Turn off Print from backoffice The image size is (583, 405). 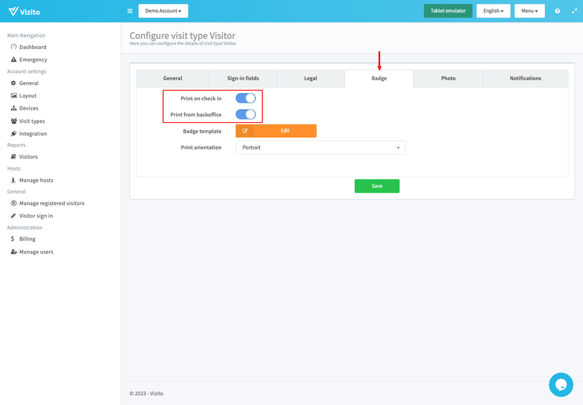coord(246,114)
